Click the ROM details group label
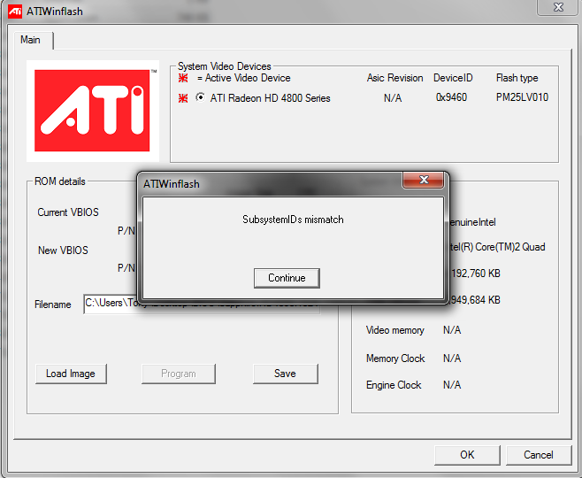582x478 pixels. coord(60,181)
